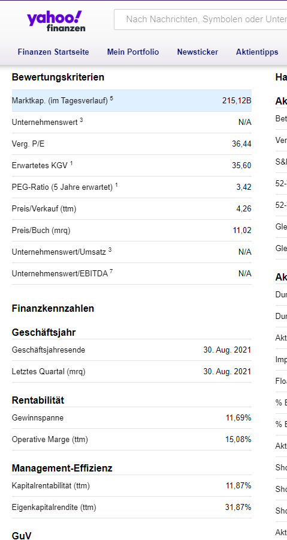Click the Preis/Buch (mrq) value 11,02
Viewport: 287px width, 540px height.
click(x=242, y=231)
